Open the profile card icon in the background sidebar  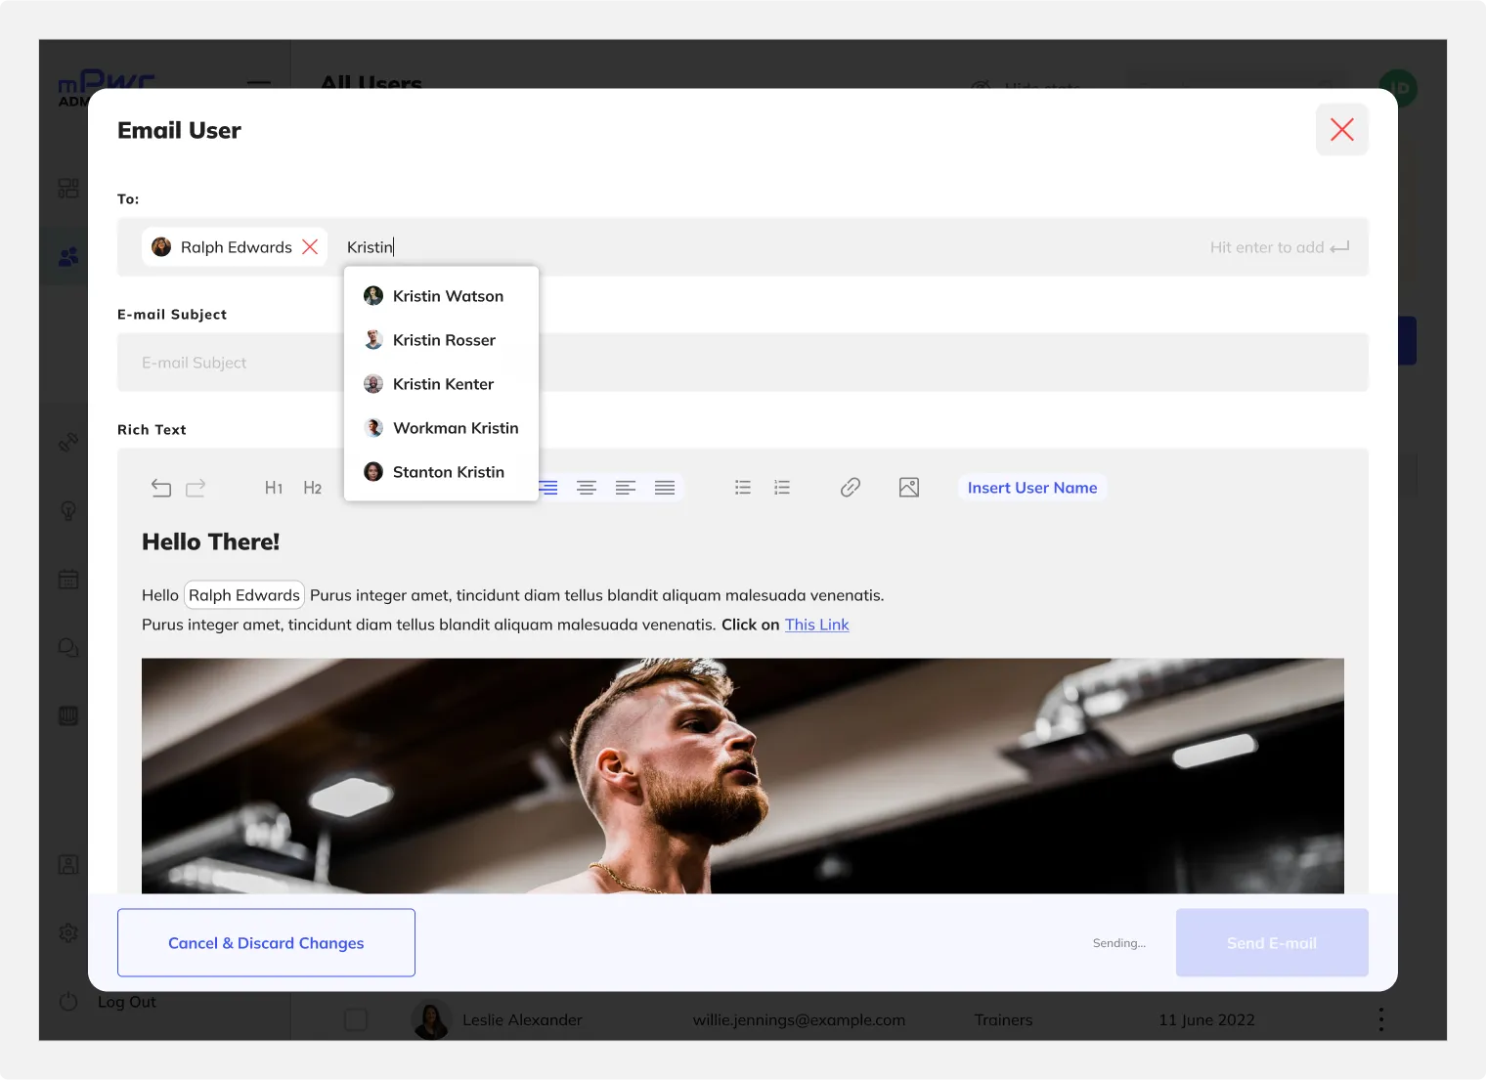[x=68, y=865]
